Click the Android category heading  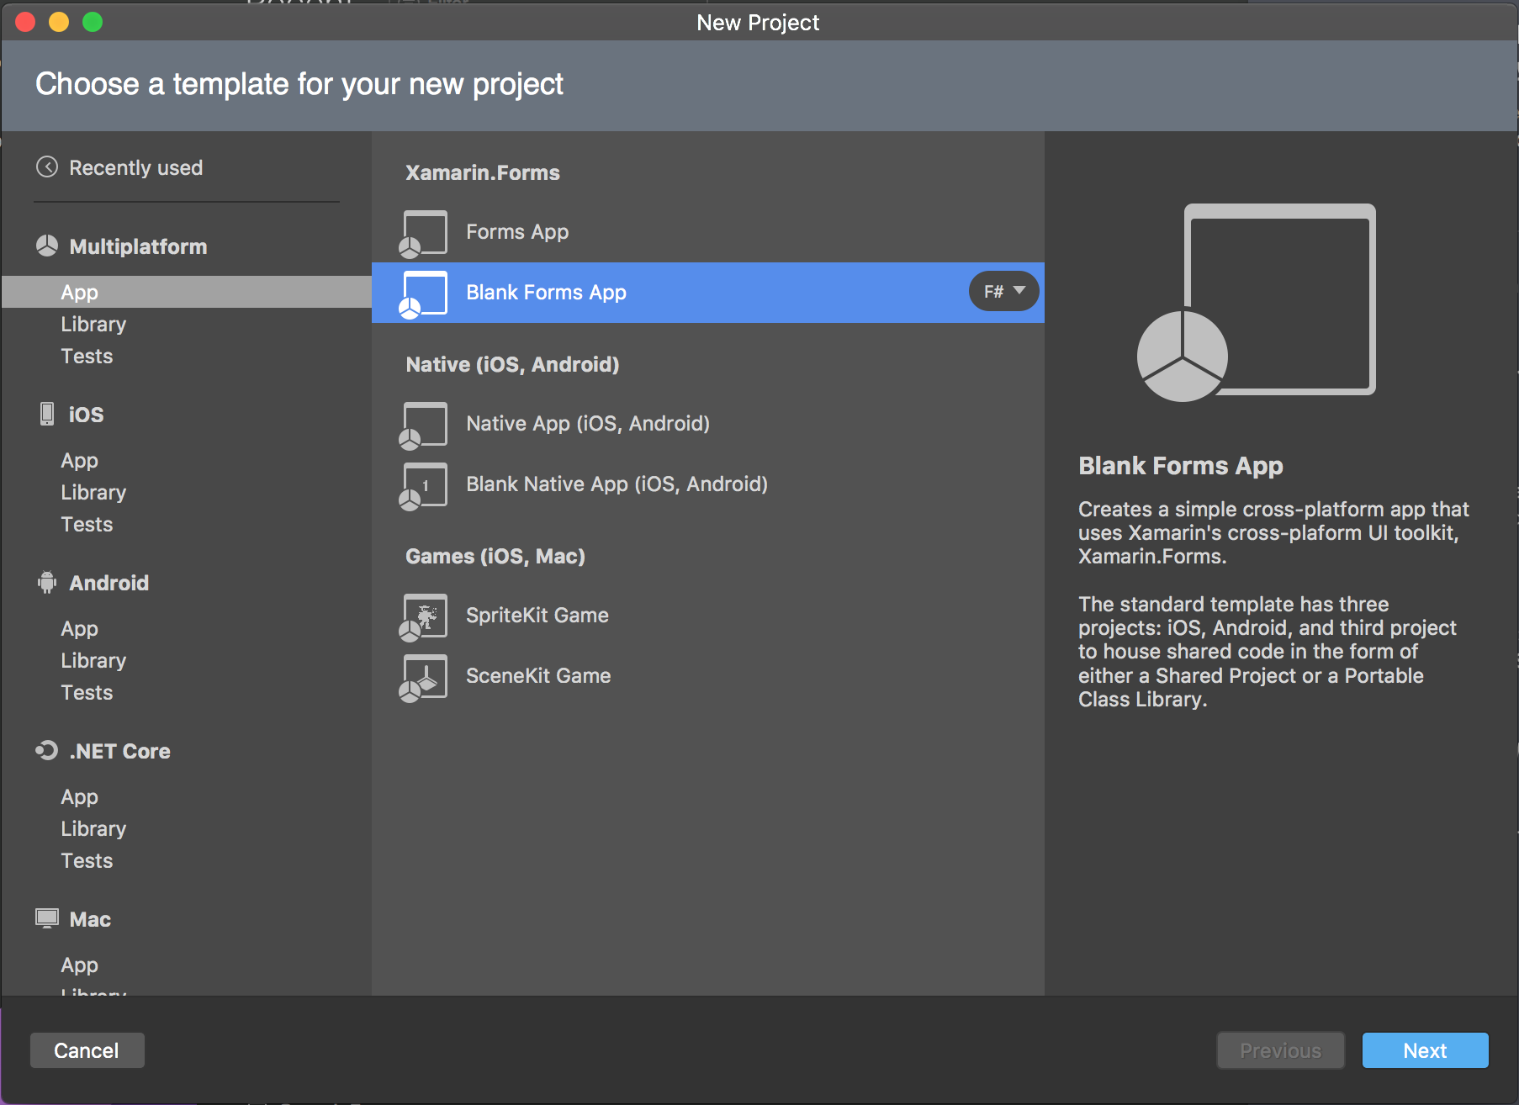108,583
